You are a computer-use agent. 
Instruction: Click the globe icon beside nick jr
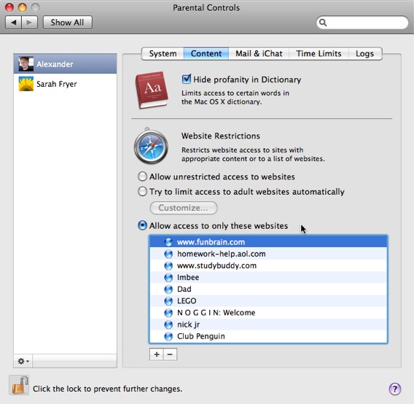[168, 325]
